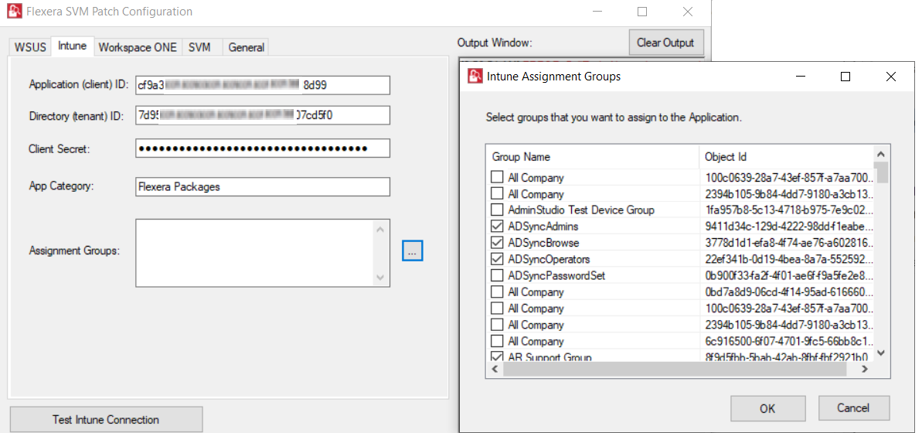Uncheck the AR Support Group checkbox
Viewport: 922px width, 433px height.
498,356
